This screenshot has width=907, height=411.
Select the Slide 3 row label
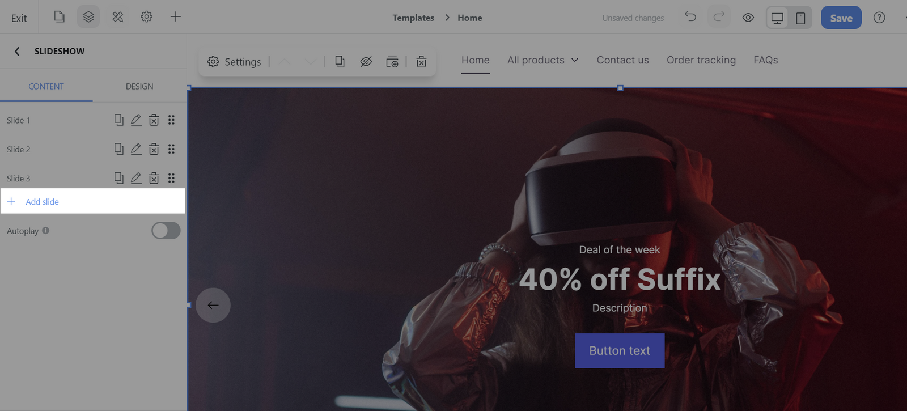click(x=18, y=178)
